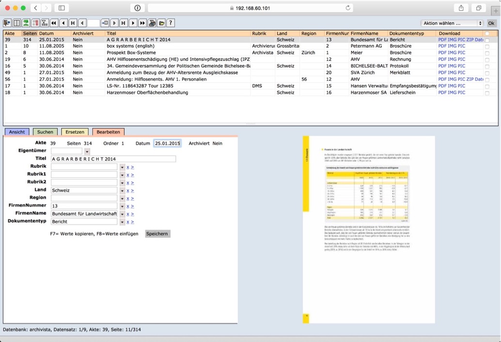Click the PDF download link for Meier row
501x342 pixels.
click(x=442, y=53)
